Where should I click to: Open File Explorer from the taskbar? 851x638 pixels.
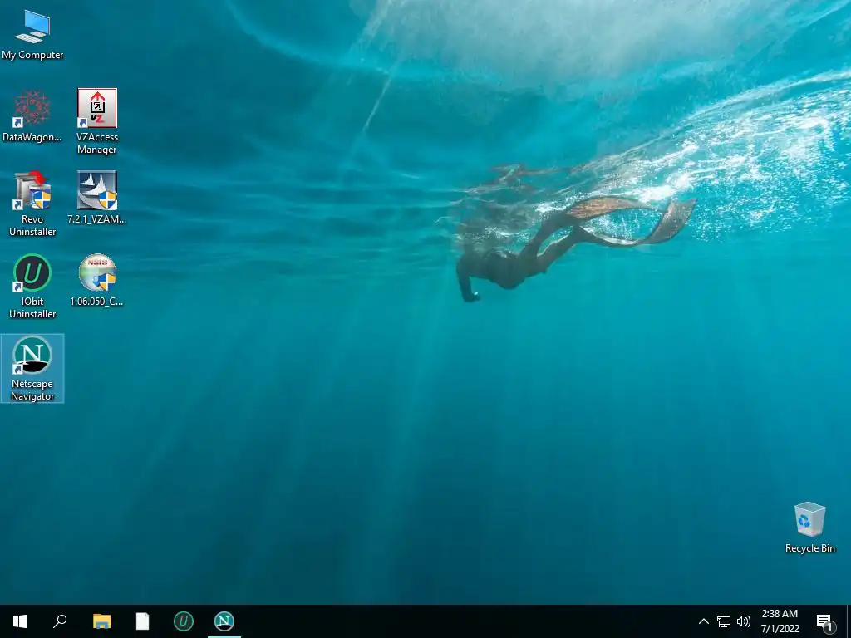pyautogui.click(x=101, y=621)
